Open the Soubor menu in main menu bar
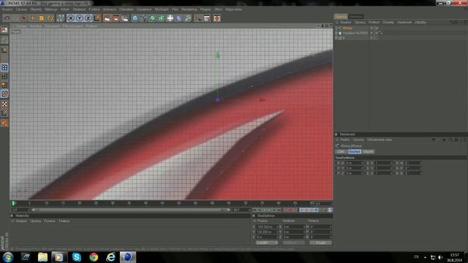Screen dimensions: 468x263 pyautogui.click(x=7, y=9)
